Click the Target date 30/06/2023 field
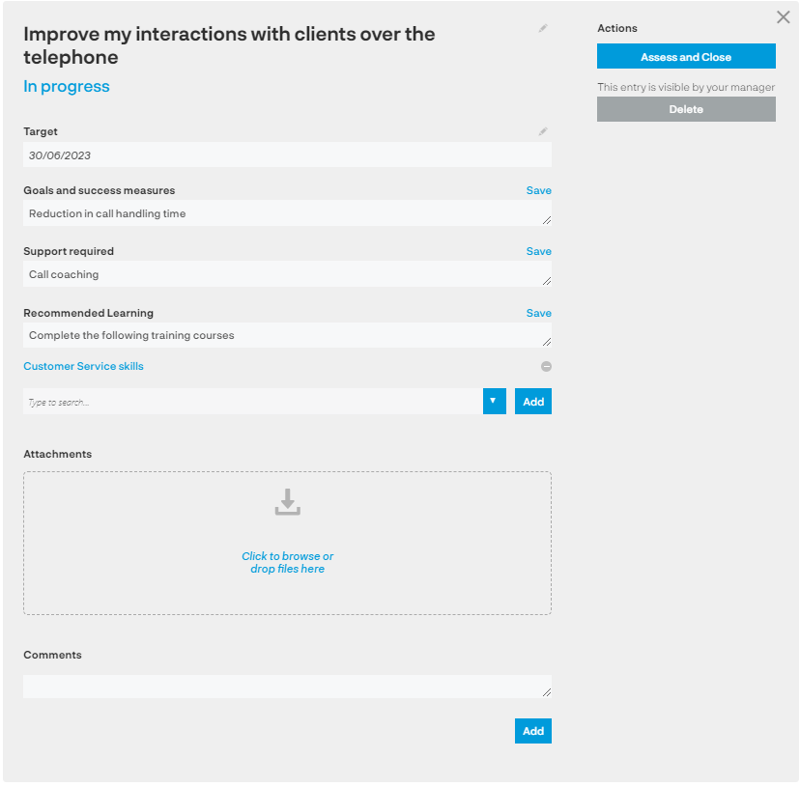800x786 pixels. click(x=287, y=154)
